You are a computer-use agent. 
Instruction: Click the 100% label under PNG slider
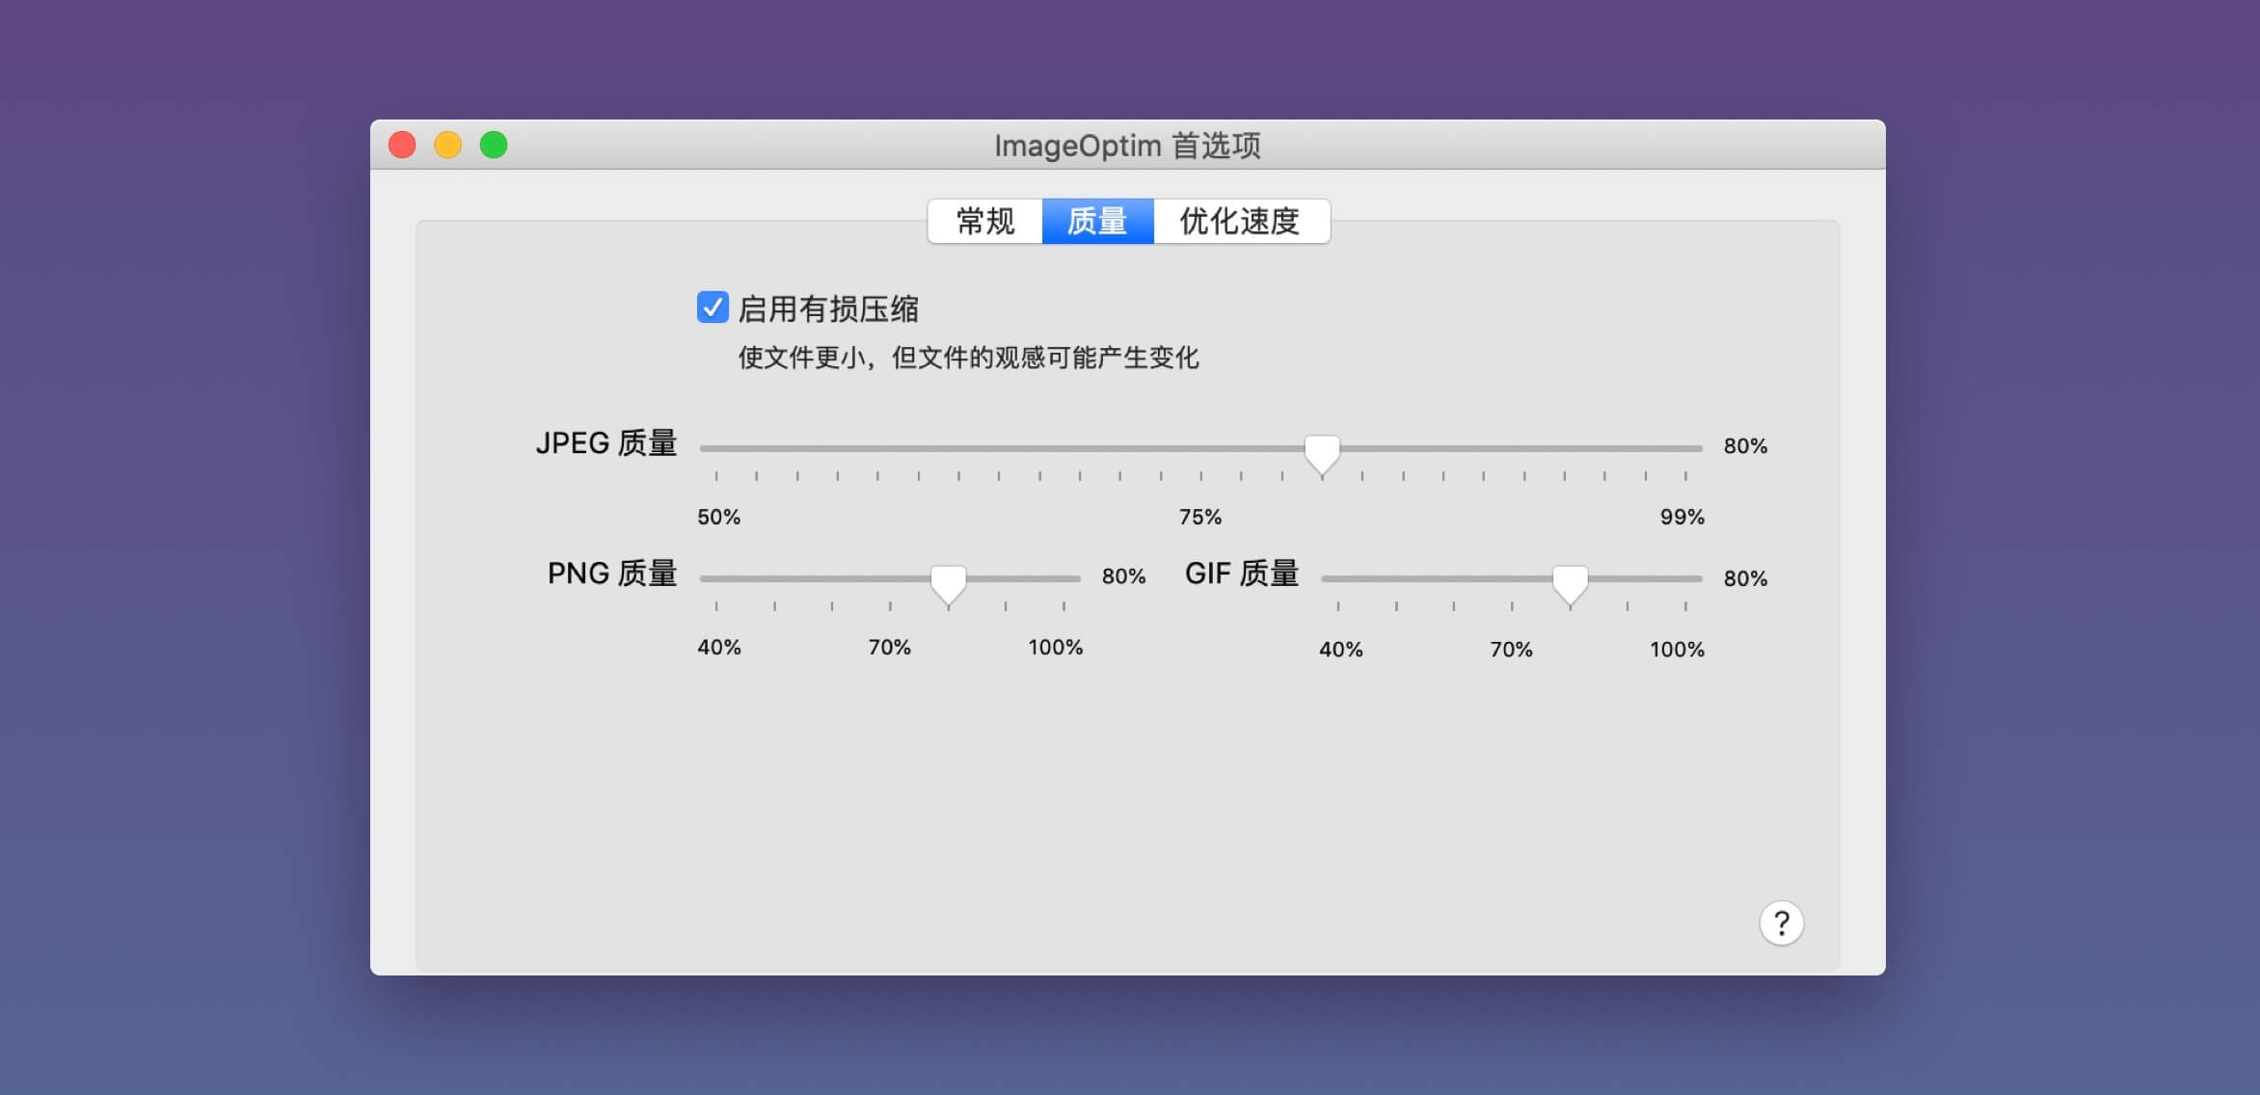pyautogui.click(x=1056, y=647)
